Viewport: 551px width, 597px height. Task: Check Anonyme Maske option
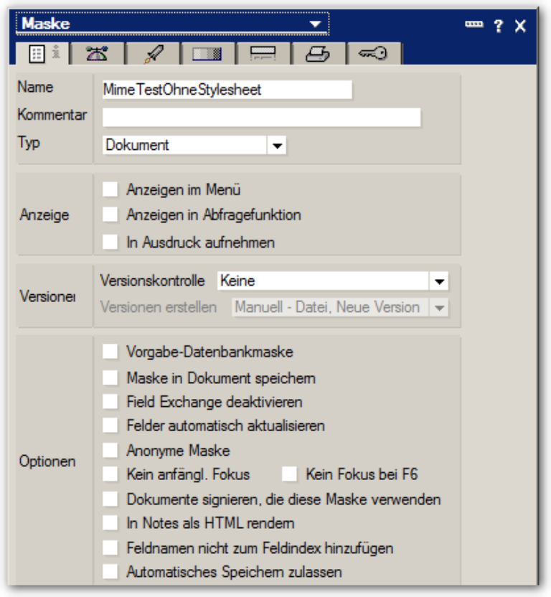coord(110,451)
